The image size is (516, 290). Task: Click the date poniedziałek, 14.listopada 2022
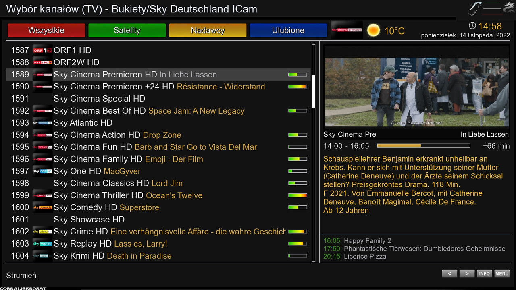(x=466, y=35)
